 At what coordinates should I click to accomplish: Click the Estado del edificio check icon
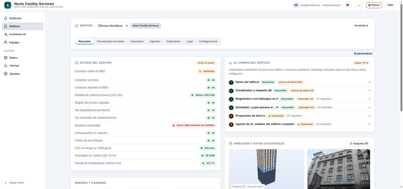77,63
